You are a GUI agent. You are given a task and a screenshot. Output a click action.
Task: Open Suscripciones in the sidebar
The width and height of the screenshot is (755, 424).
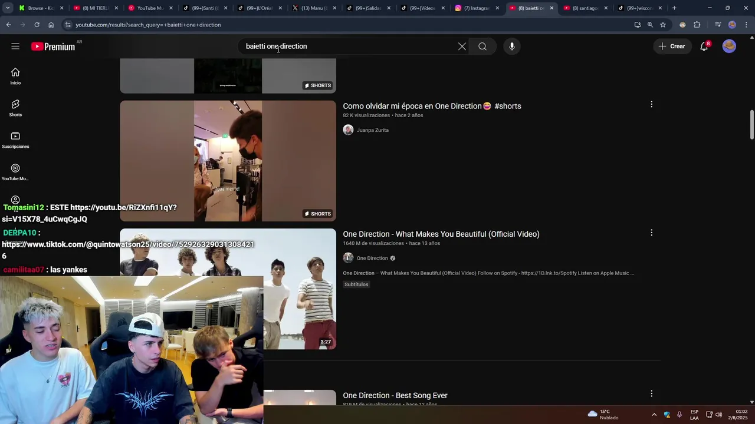pos(15,140)
